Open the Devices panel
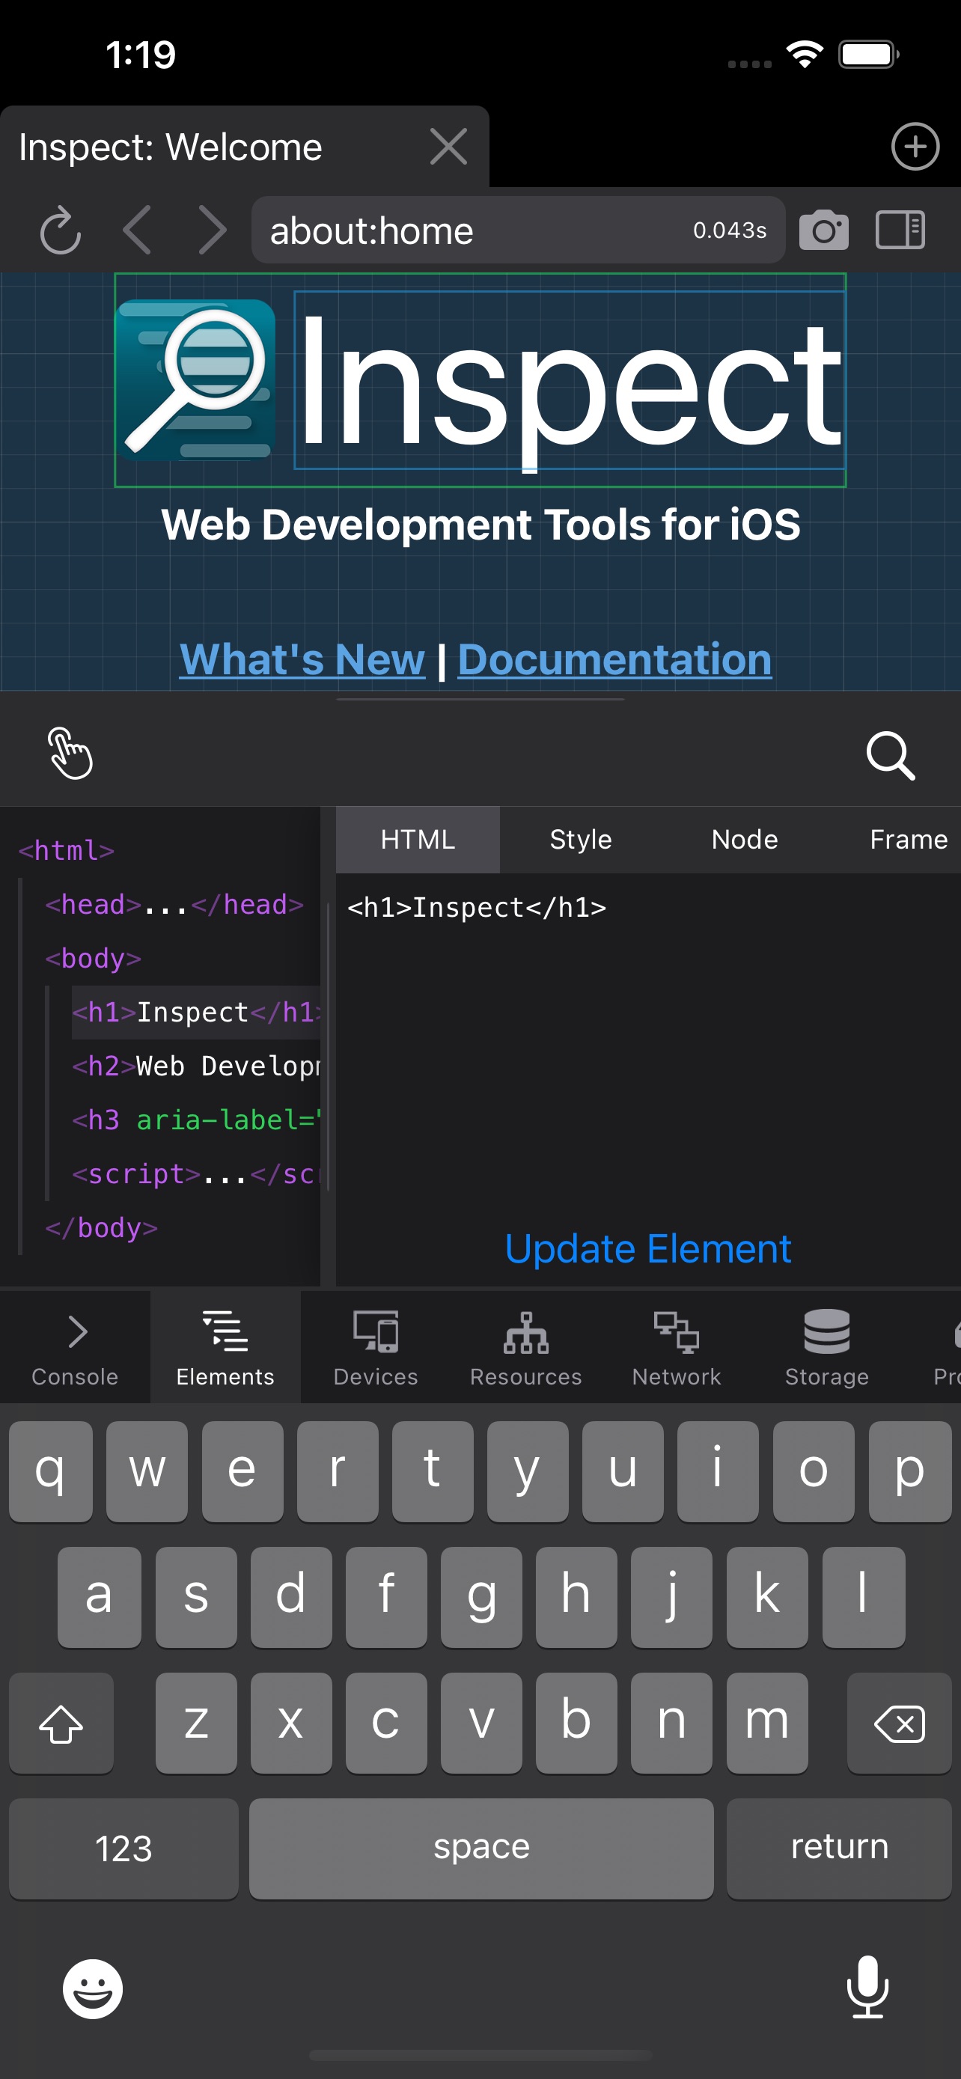The width and height of the screenshot is (961, 2079). 376,1347
